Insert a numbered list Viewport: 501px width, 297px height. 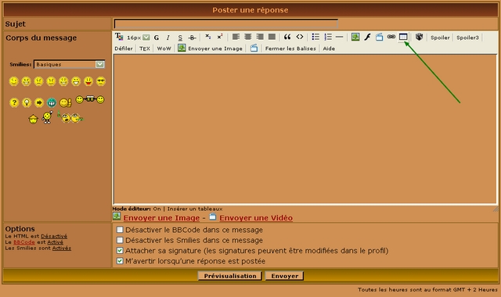(328, 37)
